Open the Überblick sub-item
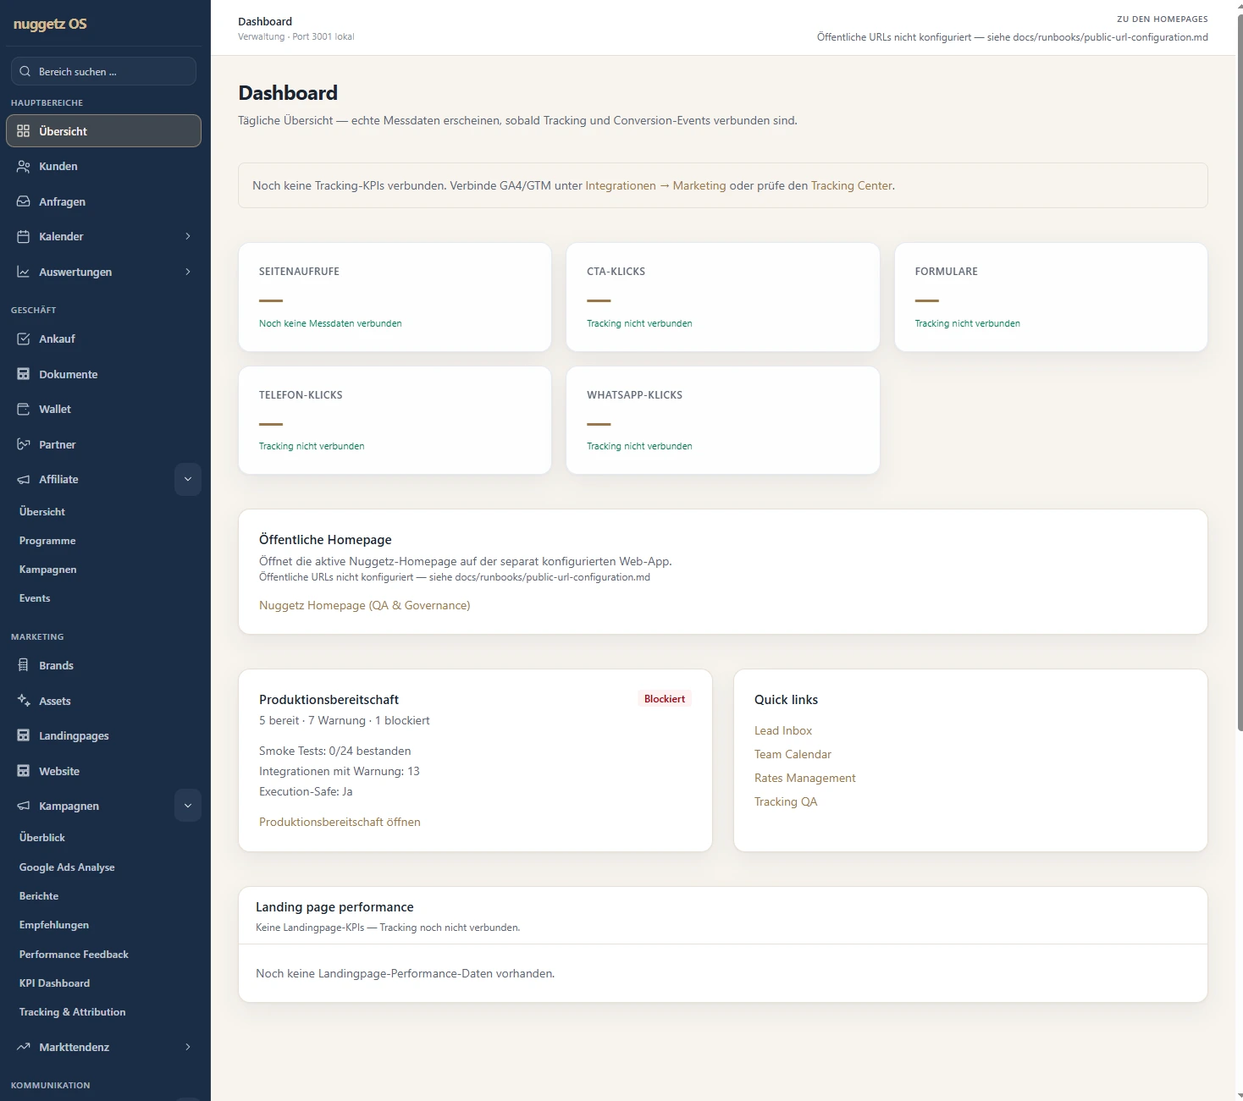 (42, 838)
